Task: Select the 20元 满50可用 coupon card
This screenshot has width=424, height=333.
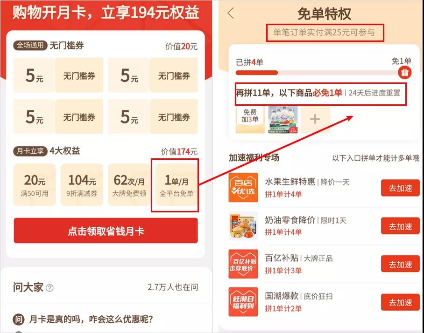Action: (x=35, y=185)
